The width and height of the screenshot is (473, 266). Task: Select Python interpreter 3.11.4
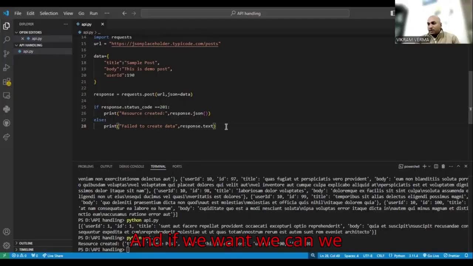coord(413,256)
